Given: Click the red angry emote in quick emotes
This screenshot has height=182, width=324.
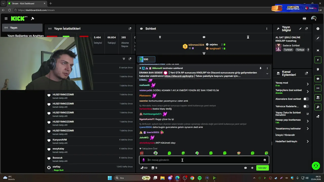Looking at the screenshot, I should 142,153.
